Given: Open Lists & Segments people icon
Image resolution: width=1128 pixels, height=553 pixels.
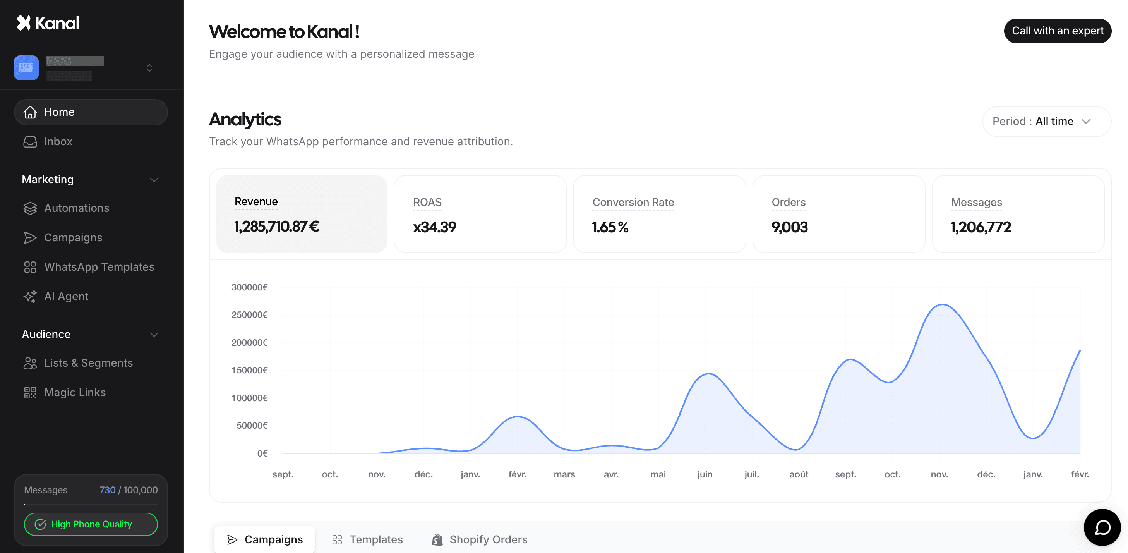Looking at the screenshot, I should 30,363.
